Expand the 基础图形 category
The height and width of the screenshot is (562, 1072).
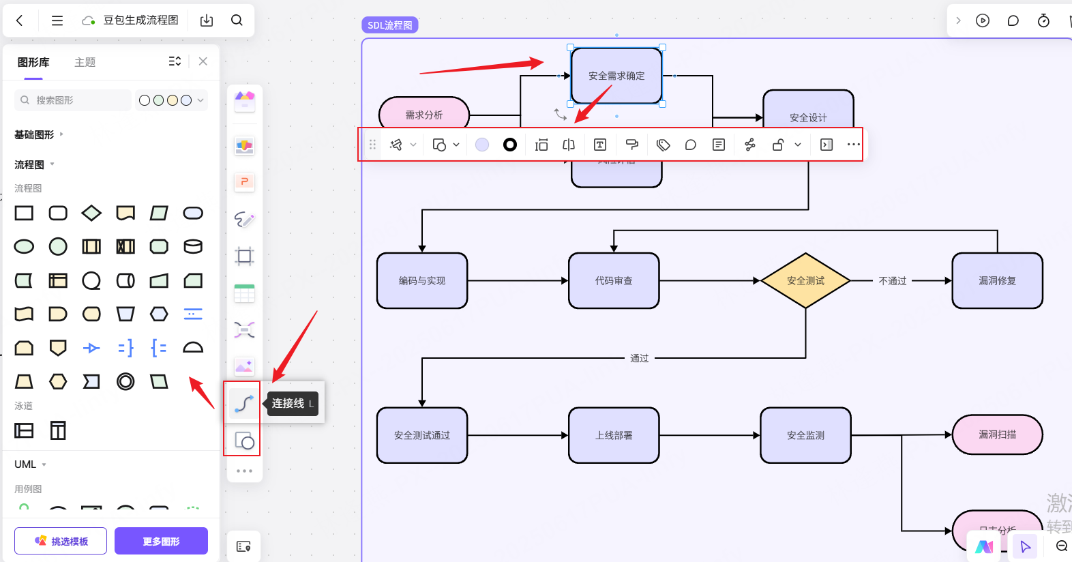click(38, 135)
